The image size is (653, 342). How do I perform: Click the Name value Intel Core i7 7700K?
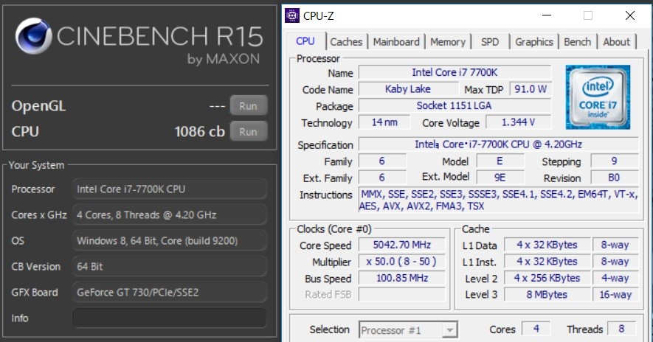click(x=455, y=72)
